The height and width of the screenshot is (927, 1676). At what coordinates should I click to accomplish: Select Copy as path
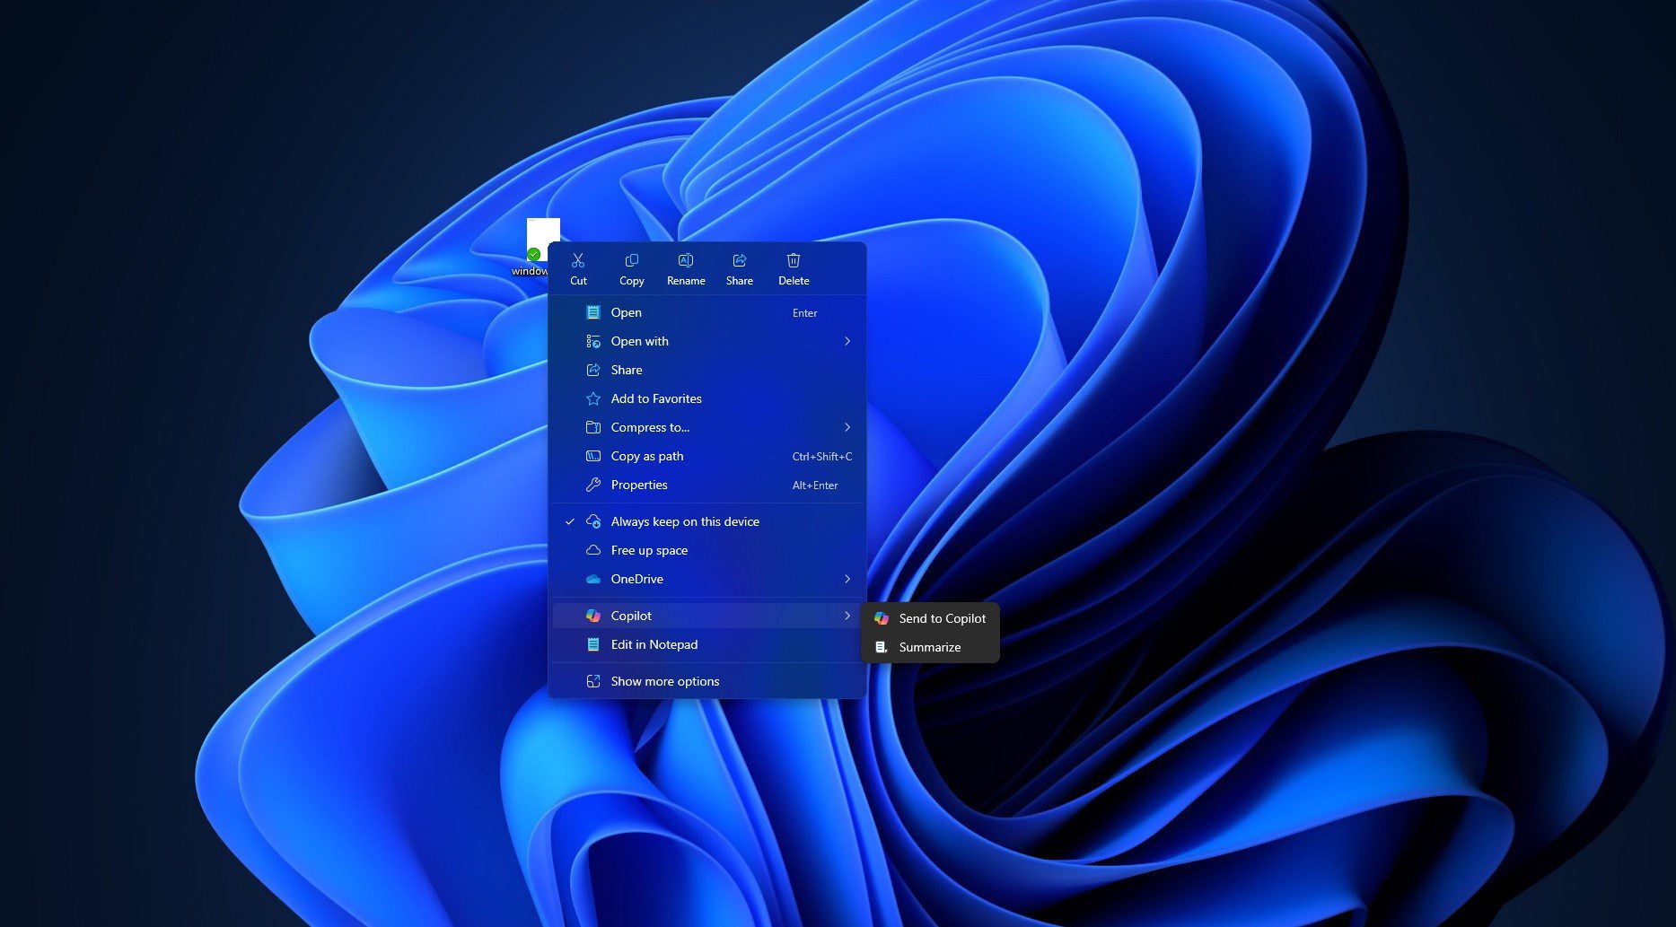[647, 456]
